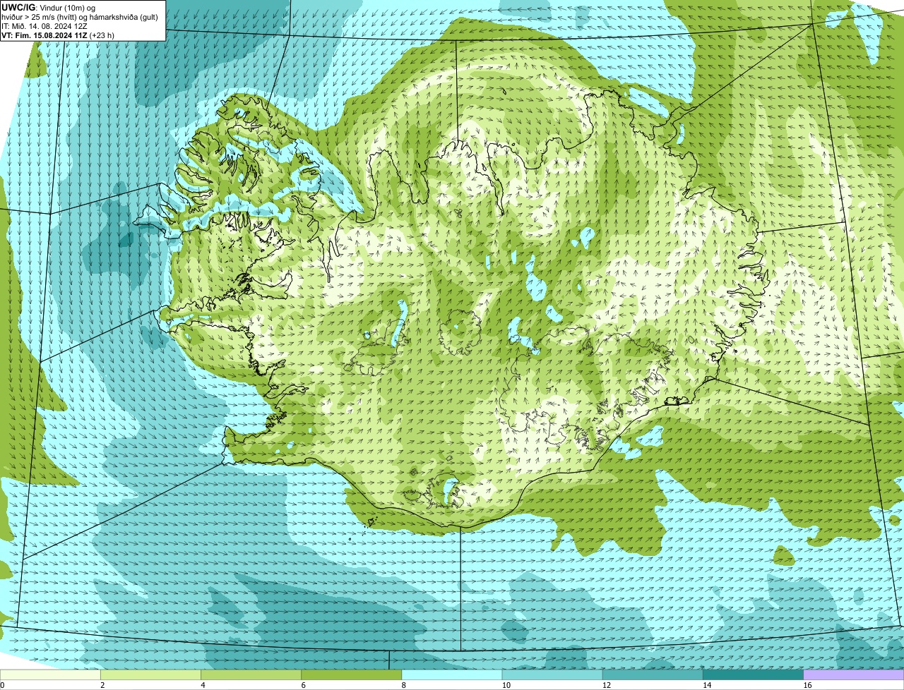Click the lavender legend swatch above 16 m/s
This screenshot has width=904, height=690.
[x=854, y=674]
